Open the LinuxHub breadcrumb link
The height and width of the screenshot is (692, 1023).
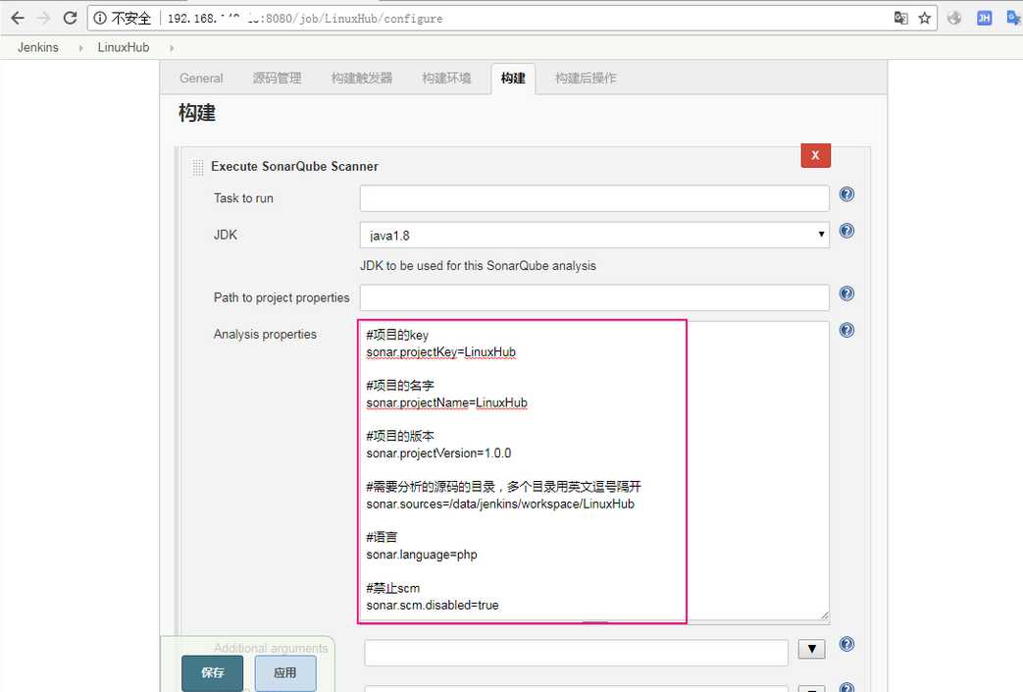pos(124,48)
